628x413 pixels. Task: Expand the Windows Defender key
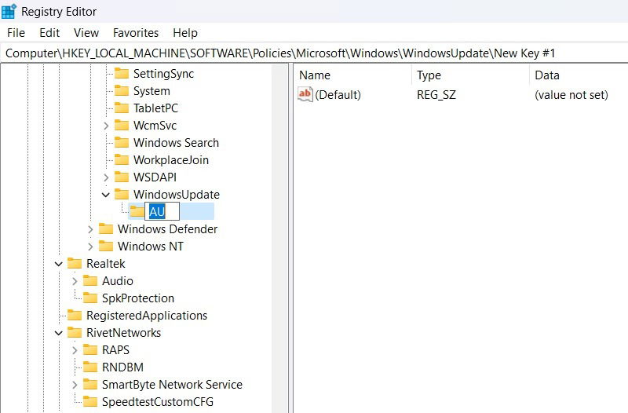90,229
